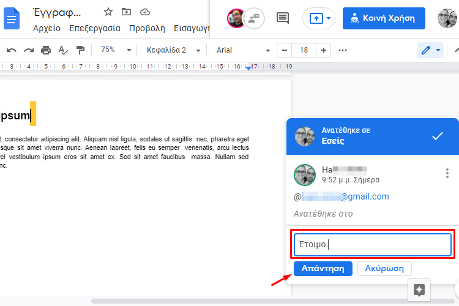Viewport: 459px width, 306px height.
Task: Click the 9:52 μ.μ. Σήμερα timestamp
Action: coord(351,180)
